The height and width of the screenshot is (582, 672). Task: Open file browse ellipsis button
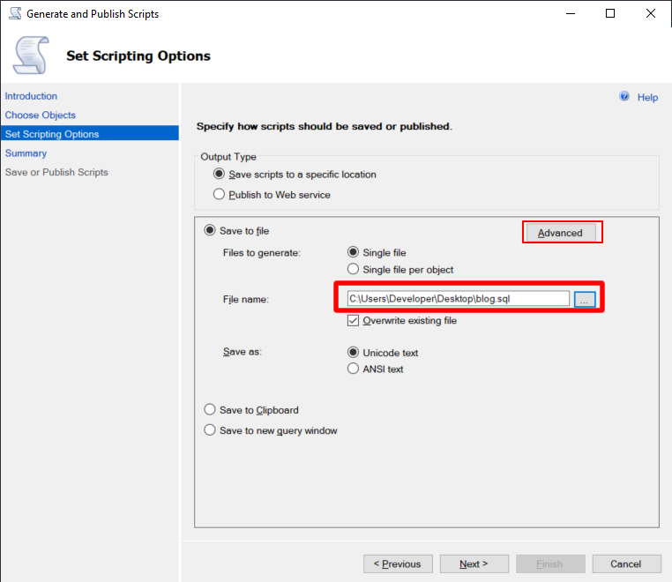pyautogui.click(x=585, y=299)
